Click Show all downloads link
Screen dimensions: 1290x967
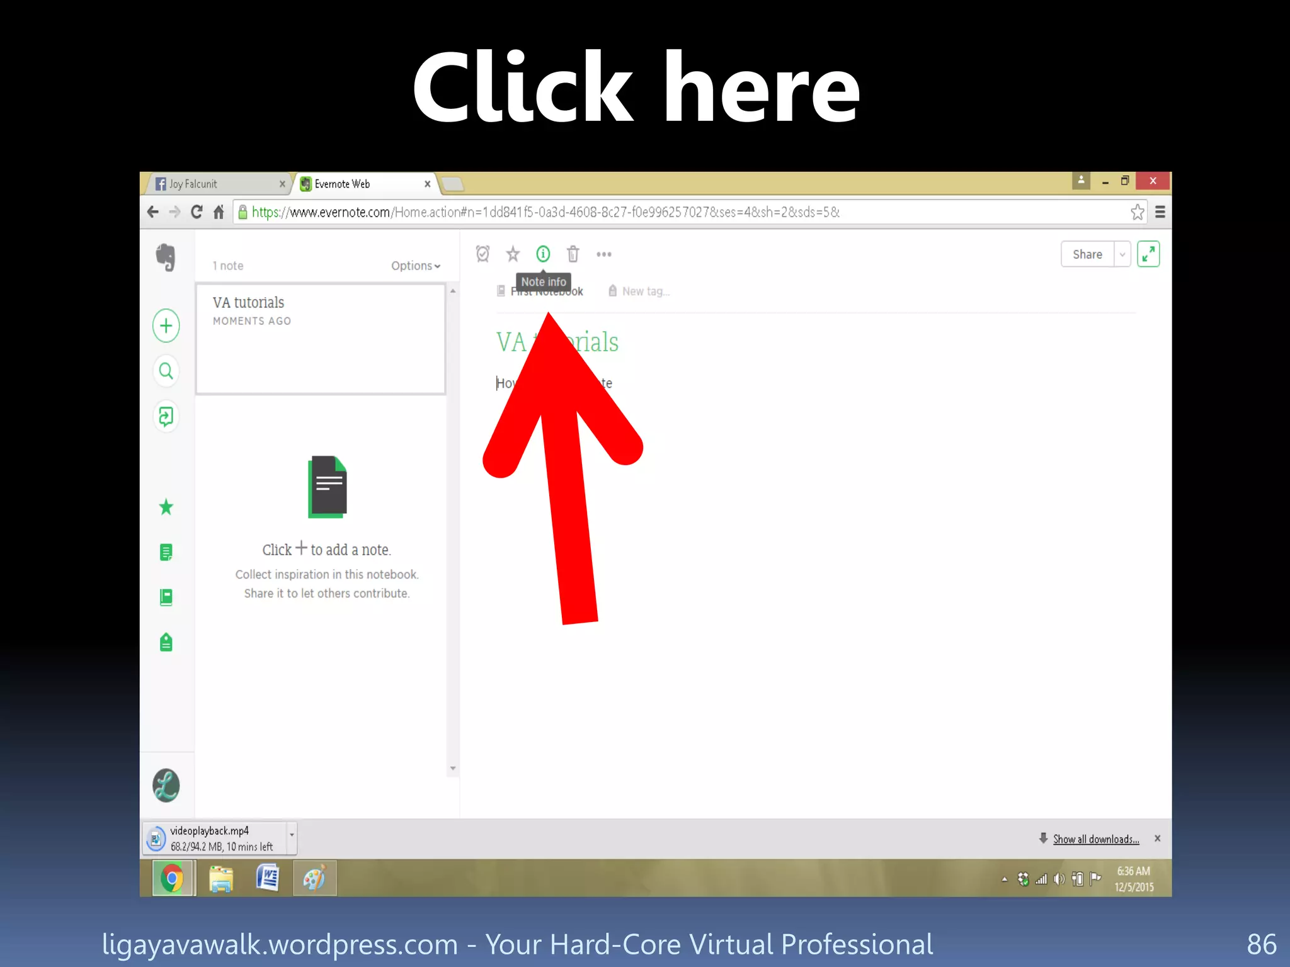coord(1096,839)
